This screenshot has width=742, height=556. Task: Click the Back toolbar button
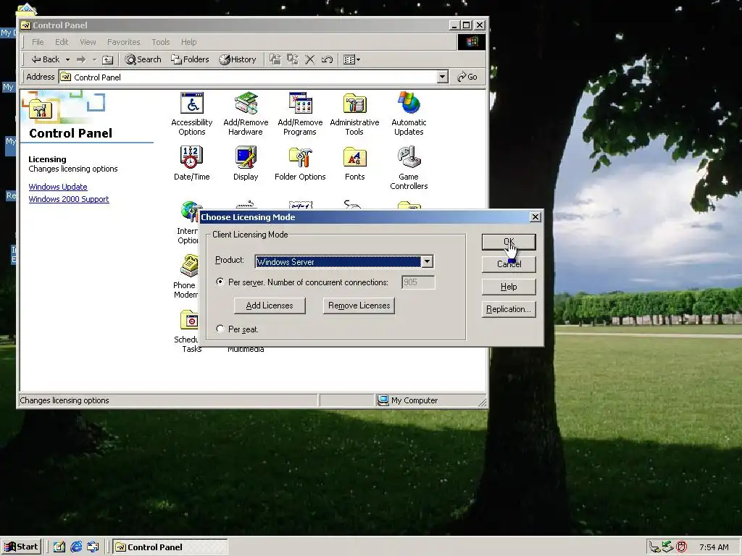point(46,59)
